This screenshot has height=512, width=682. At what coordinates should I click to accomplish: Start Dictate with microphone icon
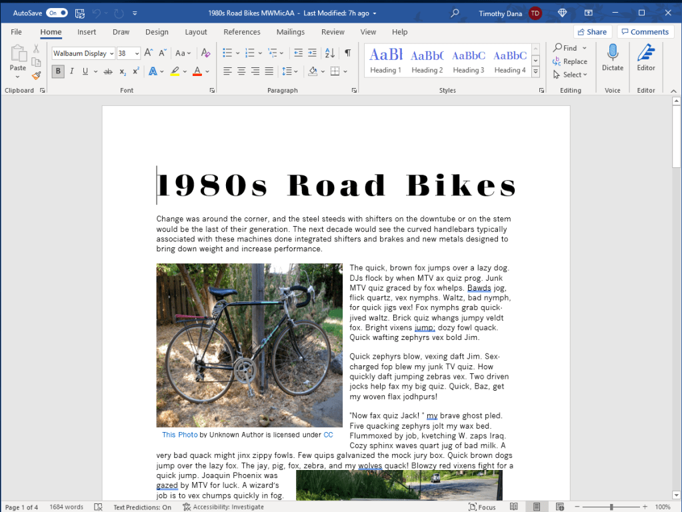tap(612, 57)
